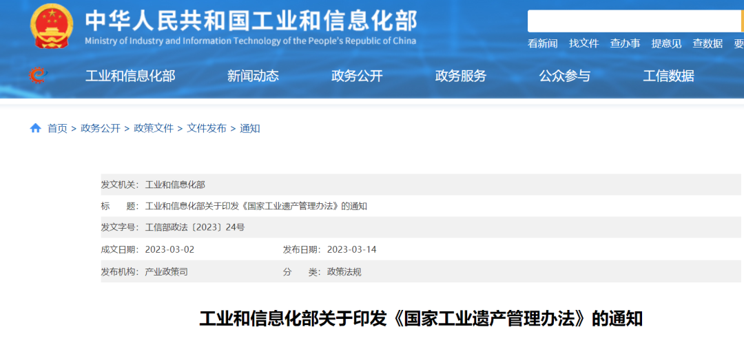Click the blue home icon in breadcrumb
Viewport: 744px width, 354px height.
(36, 128)
